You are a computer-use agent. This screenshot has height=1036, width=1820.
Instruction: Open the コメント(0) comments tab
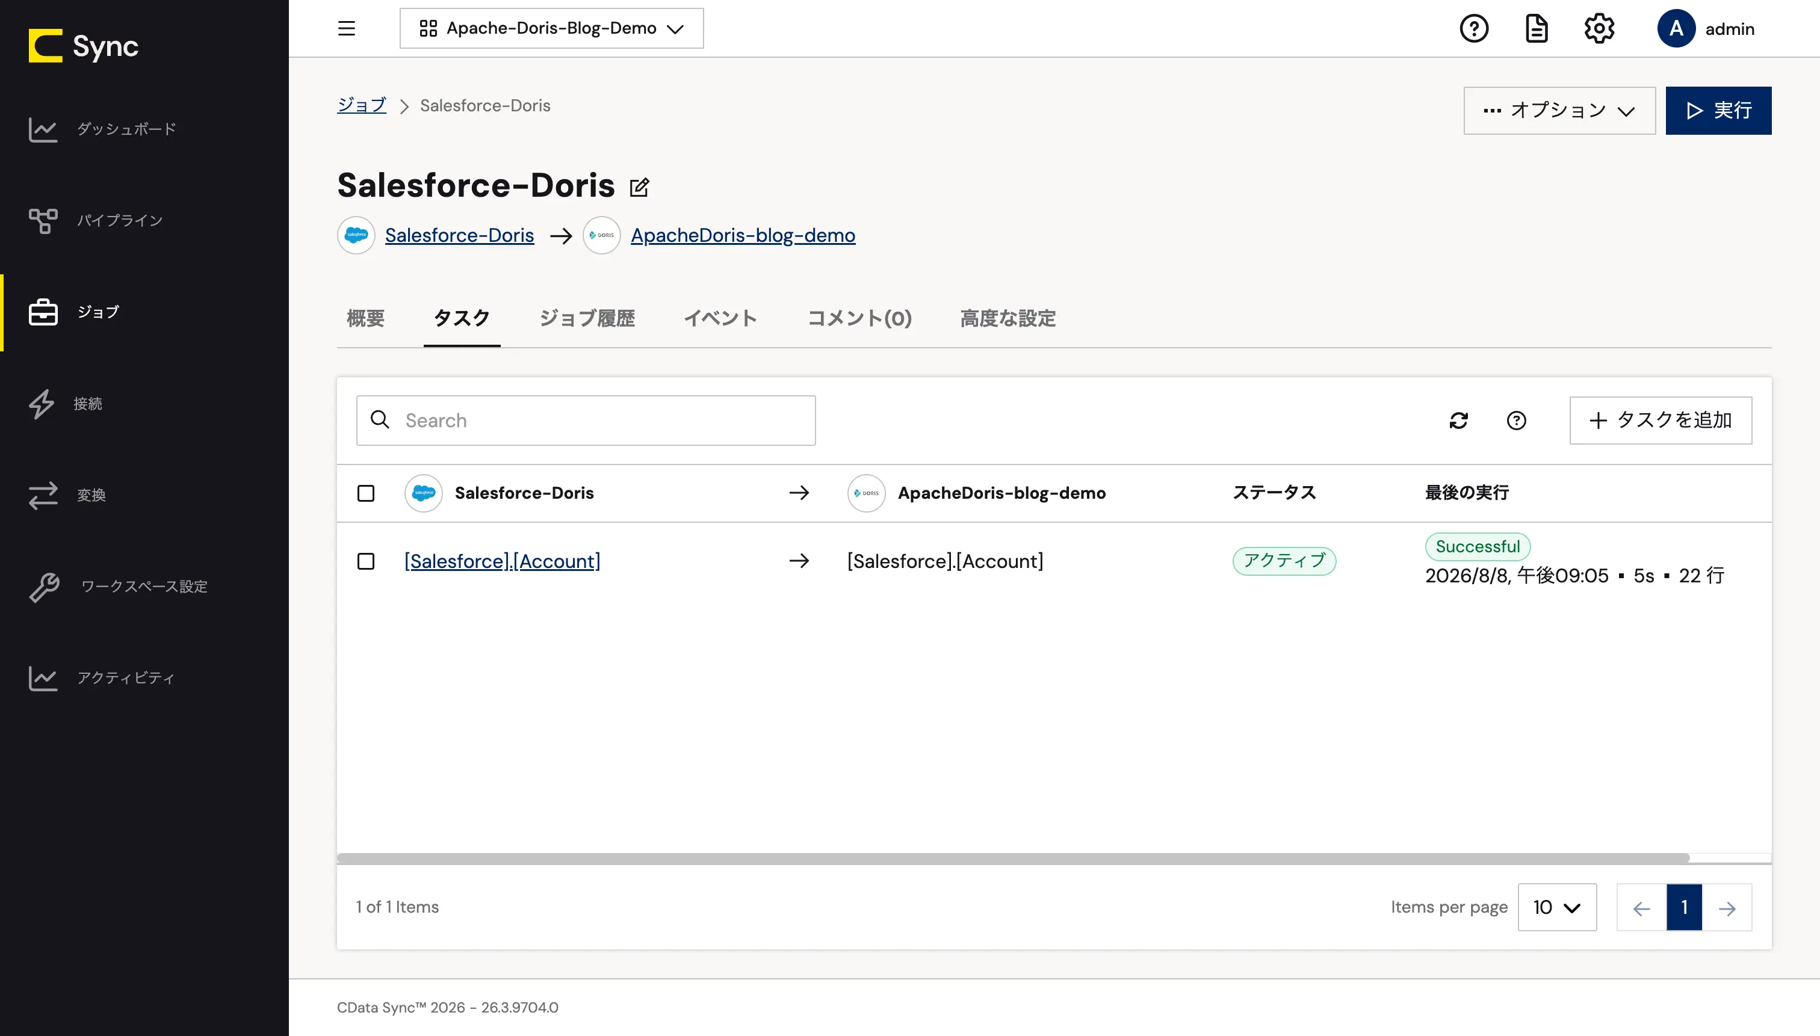pos(859,318)
